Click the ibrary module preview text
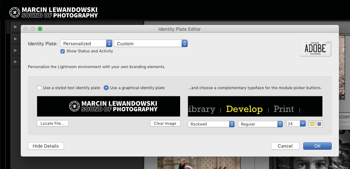 [202, 109]
